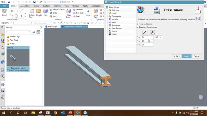Open taskbar search
The width and height of the screenshot is (207, 116).
[x=11, y=113]
